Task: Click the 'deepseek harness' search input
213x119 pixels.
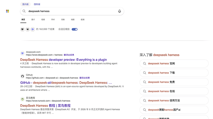Action: [72, 11]
